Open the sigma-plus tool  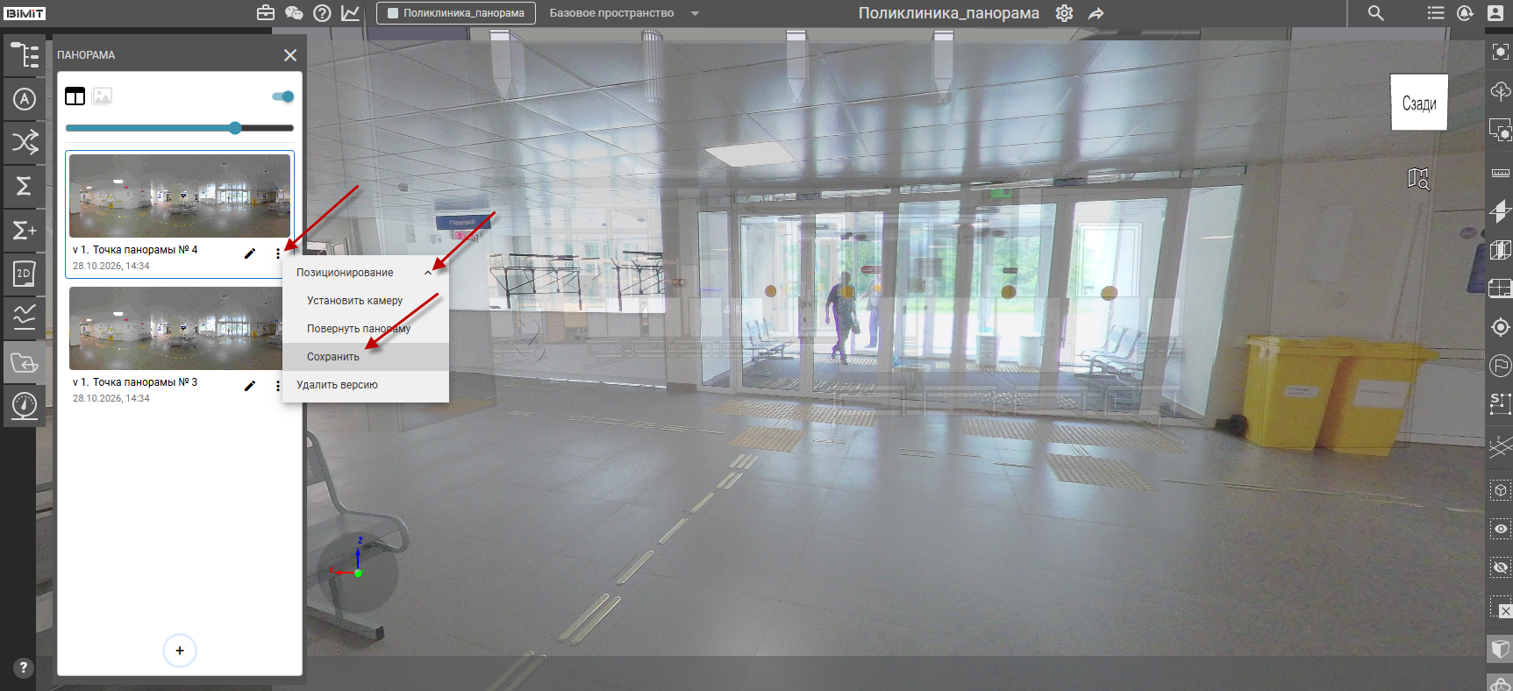click(x=25, y=230)
